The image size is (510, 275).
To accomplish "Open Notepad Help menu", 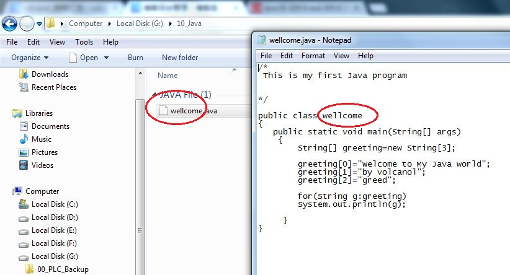I will (x=365, y=56).
